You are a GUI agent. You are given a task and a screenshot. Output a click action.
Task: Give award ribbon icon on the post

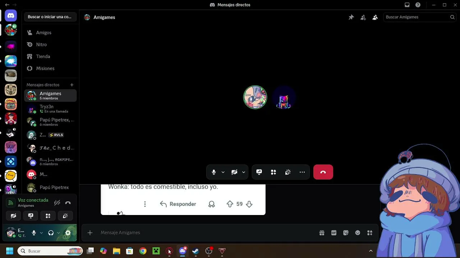tap(212, 204)
